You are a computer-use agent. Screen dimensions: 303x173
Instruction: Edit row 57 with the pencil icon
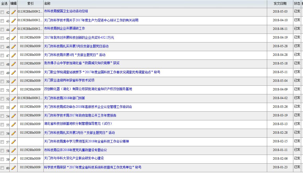pos(14,142)
